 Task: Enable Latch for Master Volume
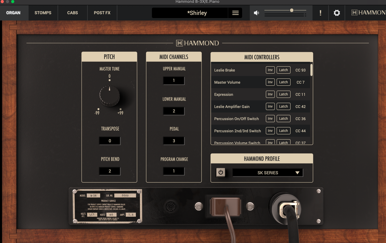pyautogui.click(x=283, y=82)
